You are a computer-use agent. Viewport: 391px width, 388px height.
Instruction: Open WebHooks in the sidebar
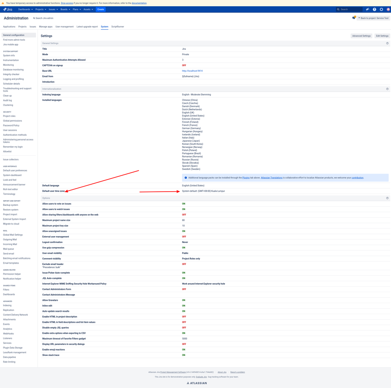tap(9, 334)
